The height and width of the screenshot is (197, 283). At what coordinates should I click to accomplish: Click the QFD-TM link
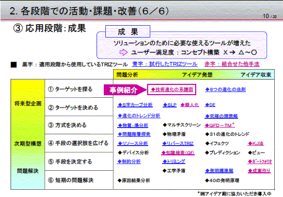[x=219, y=126]
